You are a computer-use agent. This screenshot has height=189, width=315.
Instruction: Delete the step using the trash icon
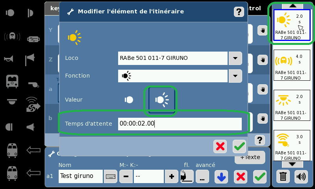point(283,176)
